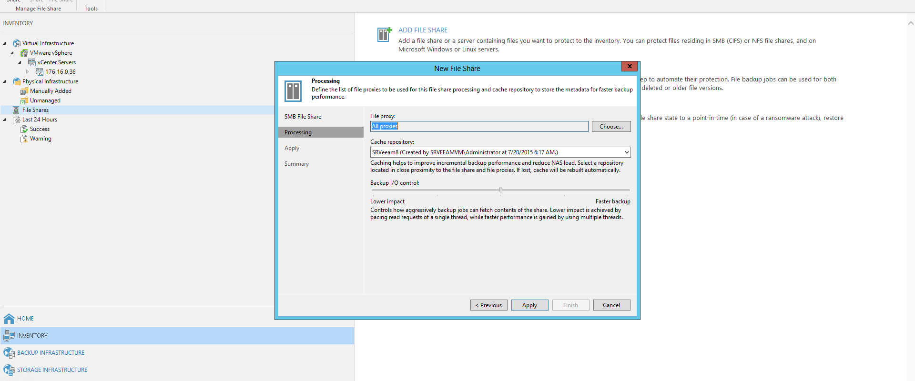915x381 pixels.
Task: Go to the Summary wizard step
Action: (x=296, y=164)
